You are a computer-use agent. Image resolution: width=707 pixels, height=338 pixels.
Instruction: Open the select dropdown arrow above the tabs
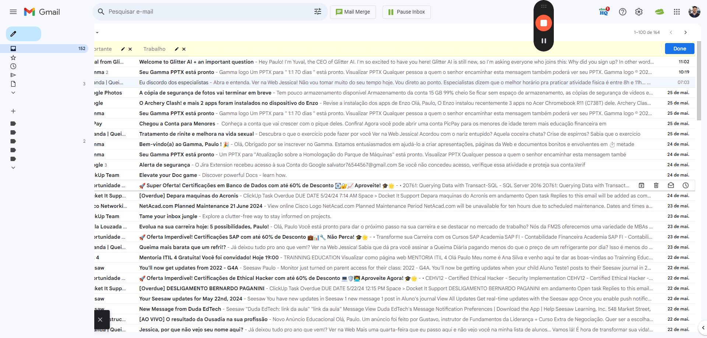coord(97,32)
